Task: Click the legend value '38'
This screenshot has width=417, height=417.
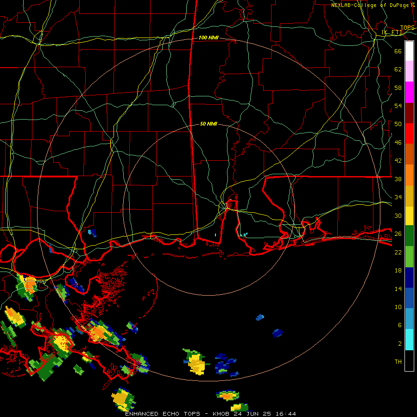Action: (x=398, y=179)
